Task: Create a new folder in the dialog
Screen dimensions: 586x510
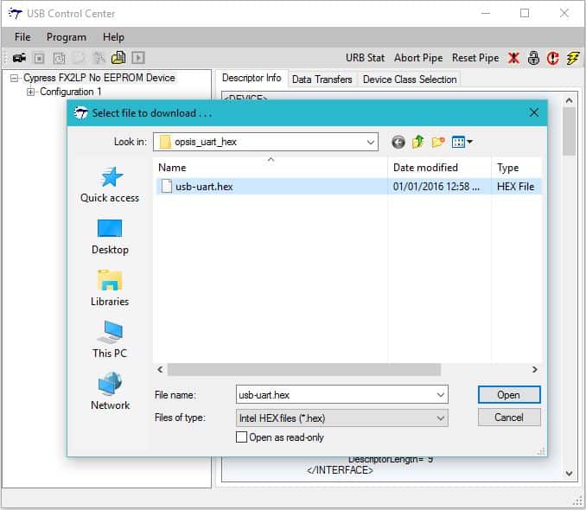Action: 438,142
